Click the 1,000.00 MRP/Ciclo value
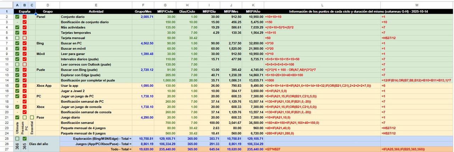 (165, 80)
